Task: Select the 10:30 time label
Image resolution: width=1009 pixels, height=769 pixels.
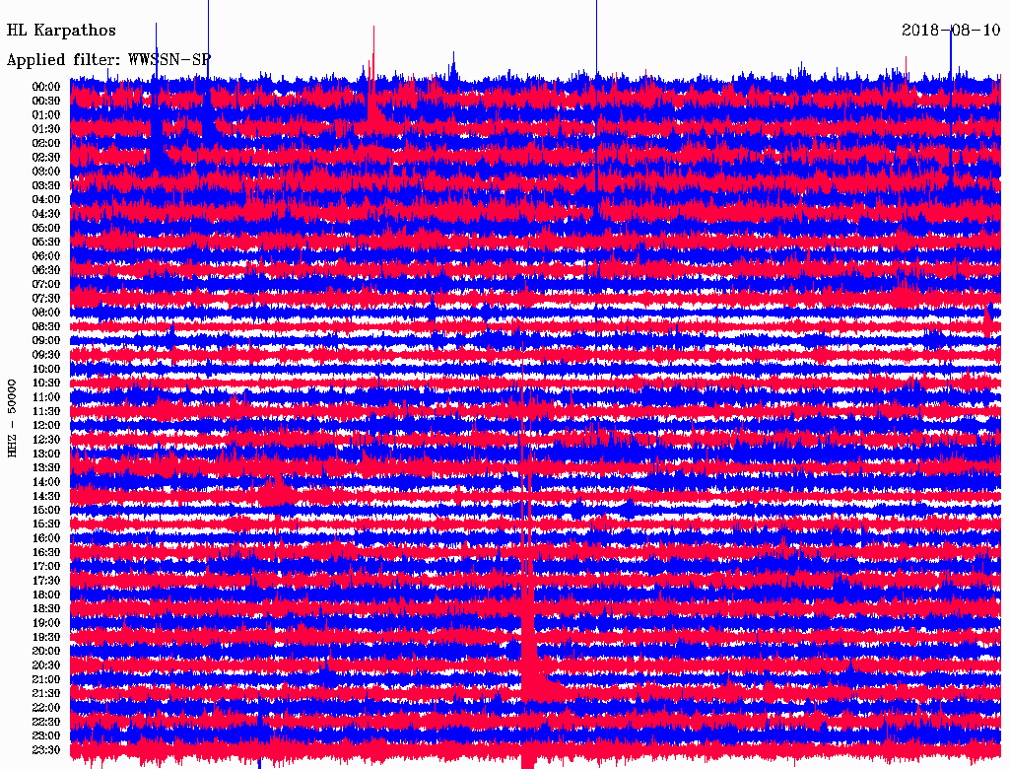Action: (46, 384)
